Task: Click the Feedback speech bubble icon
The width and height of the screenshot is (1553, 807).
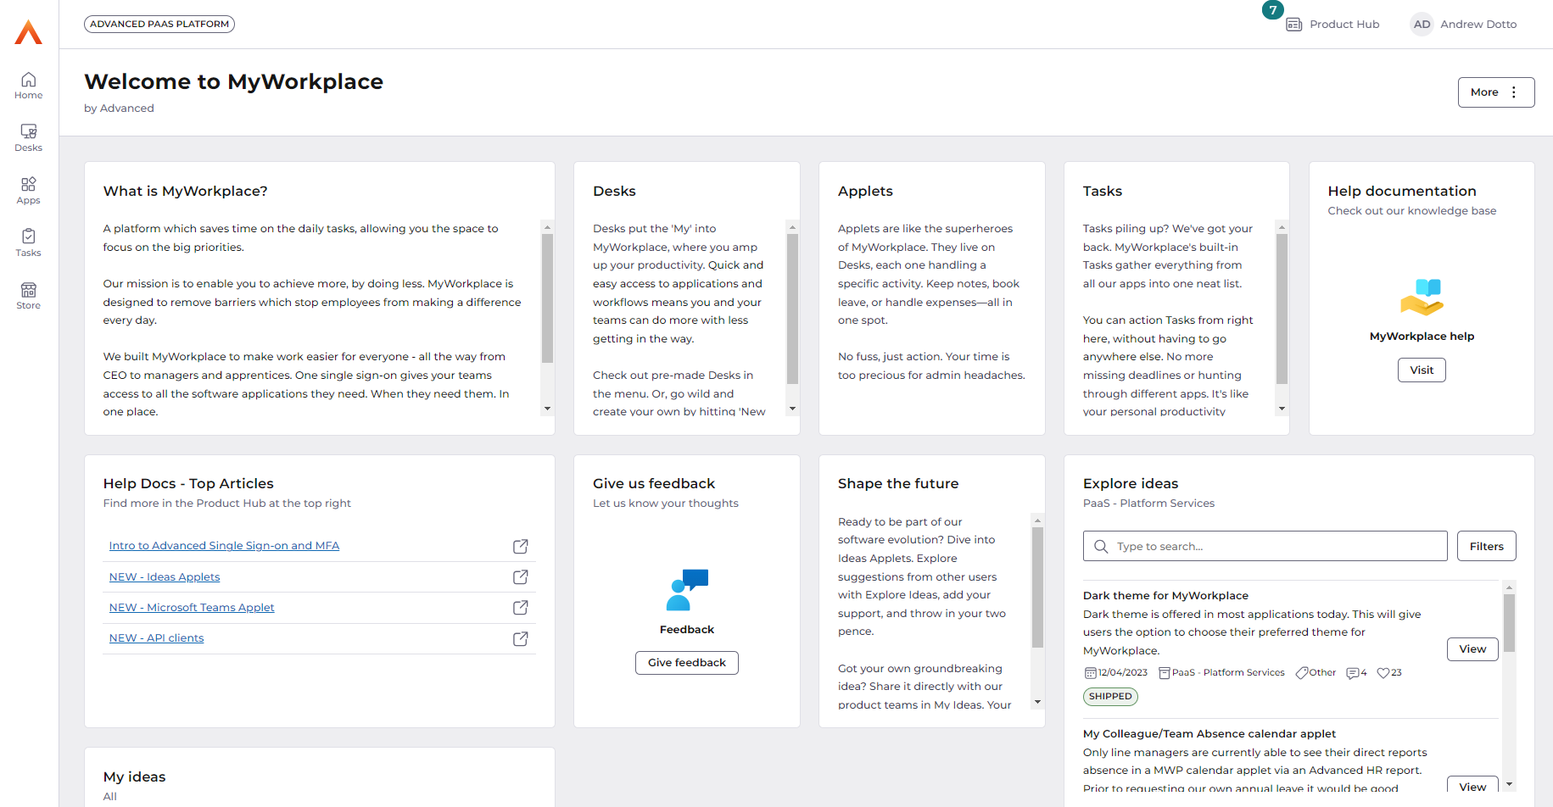Action: tap(687, 590)
